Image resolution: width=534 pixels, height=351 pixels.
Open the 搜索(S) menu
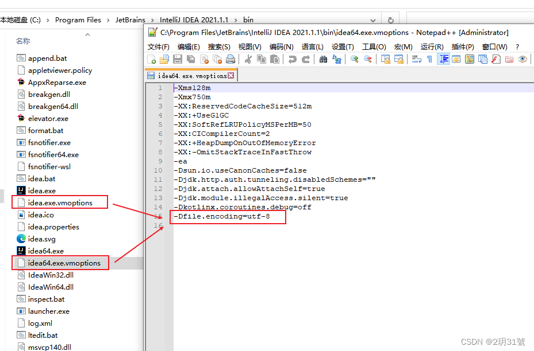pyautogui.click(x=219, y=47)
